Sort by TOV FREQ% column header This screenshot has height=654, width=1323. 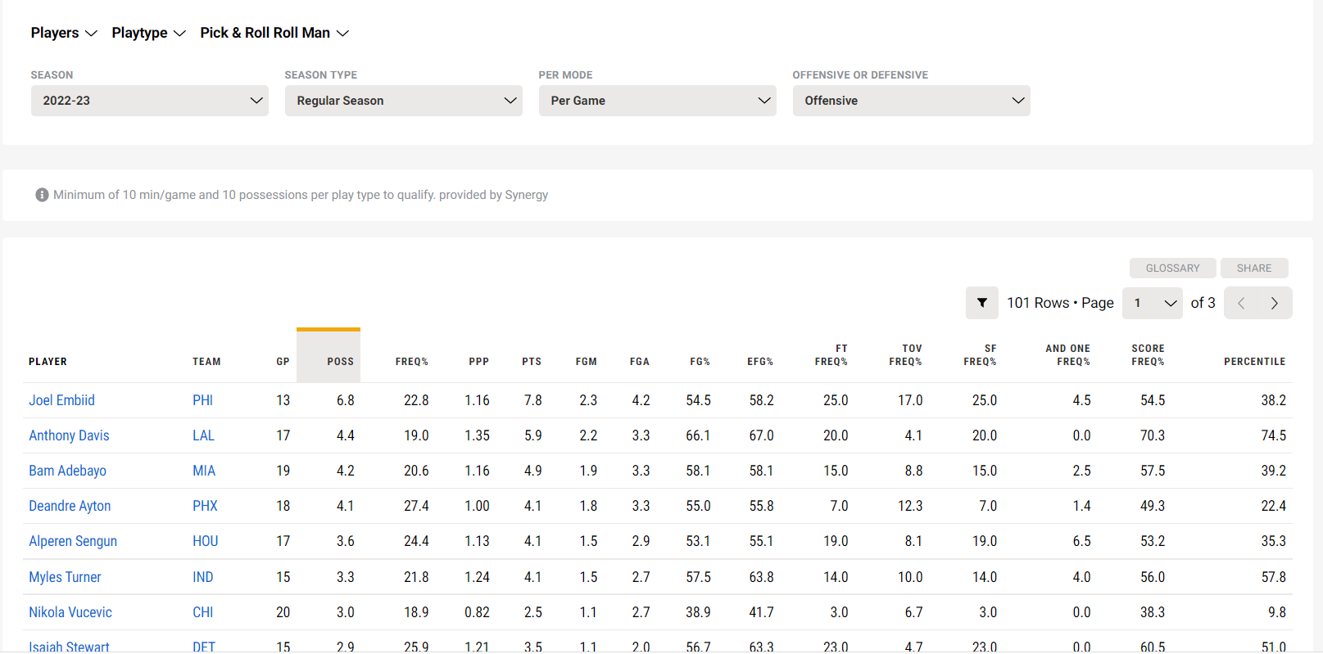tap(905, 355)
